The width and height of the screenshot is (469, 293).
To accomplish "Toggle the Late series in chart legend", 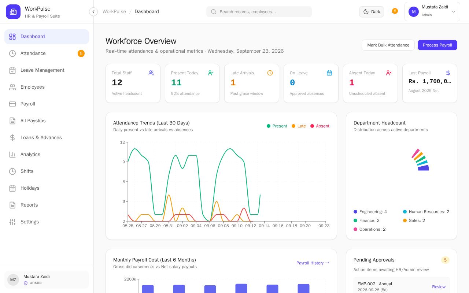I will coord(299,126).
